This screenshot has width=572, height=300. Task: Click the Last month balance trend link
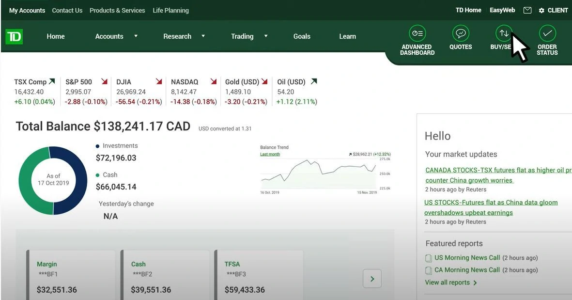click(x=270, y=154)
